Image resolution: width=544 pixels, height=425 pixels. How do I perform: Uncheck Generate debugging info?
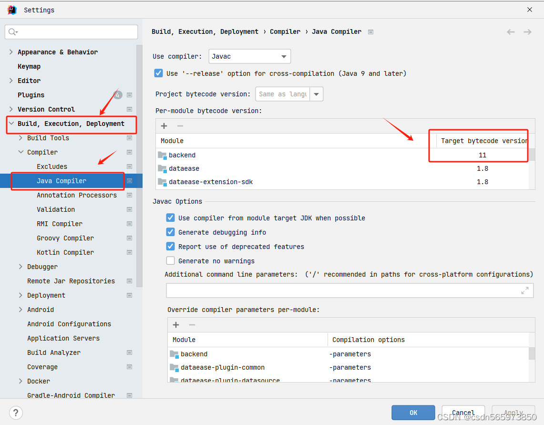tap(170, 232)
